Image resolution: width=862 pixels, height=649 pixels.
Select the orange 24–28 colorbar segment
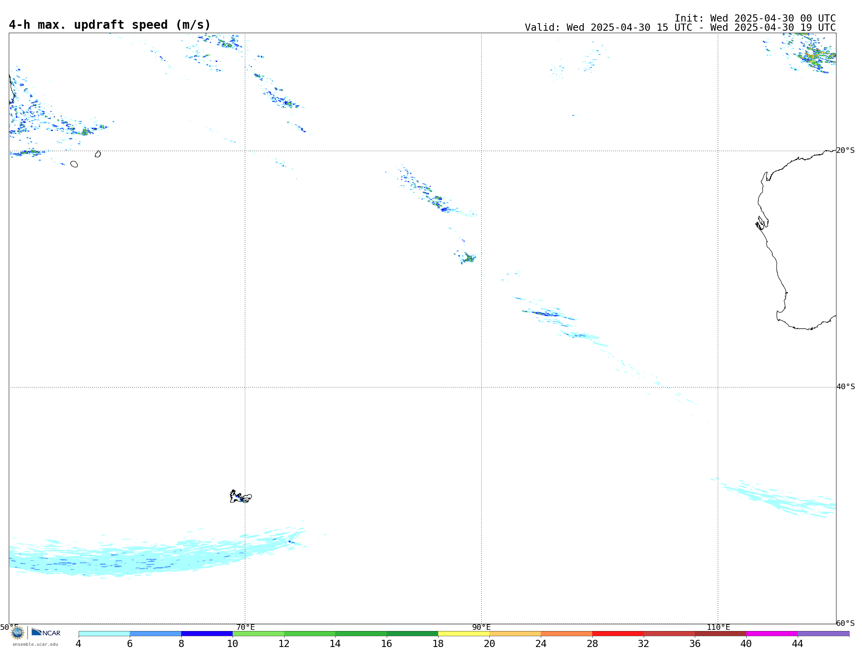(567, 633)
